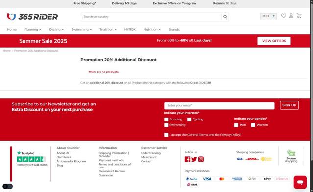Screen dimensions: 313x192
Task: Open the EN / $ language currency dropdown
Action: tap(268, 16)
